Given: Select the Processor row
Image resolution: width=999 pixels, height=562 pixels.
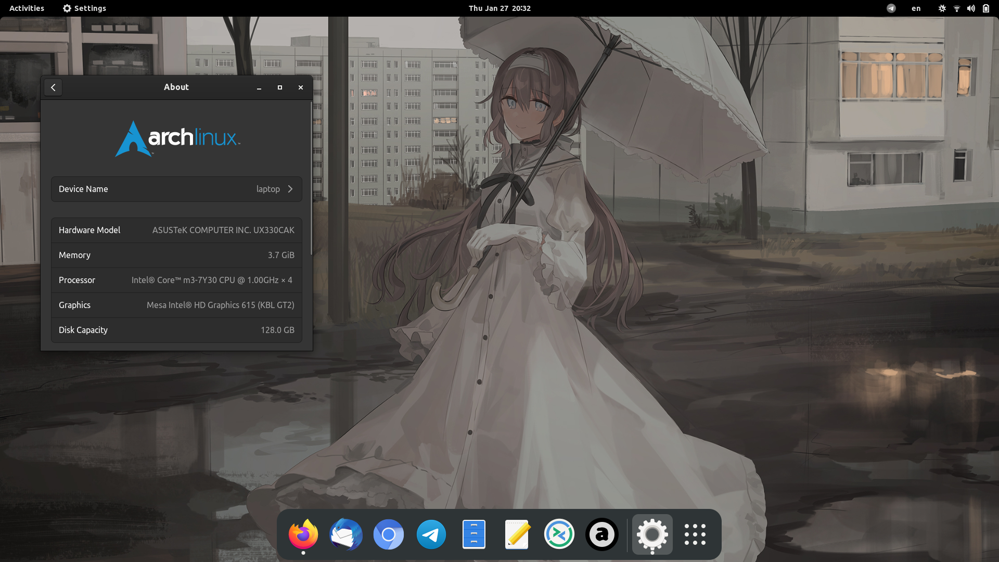Looking at the screenshot, I should tap(176, 280).
